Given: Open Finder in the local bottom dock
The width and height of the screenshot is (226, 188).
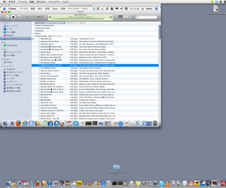Looking at the screenshot, I should click(8, 183).
